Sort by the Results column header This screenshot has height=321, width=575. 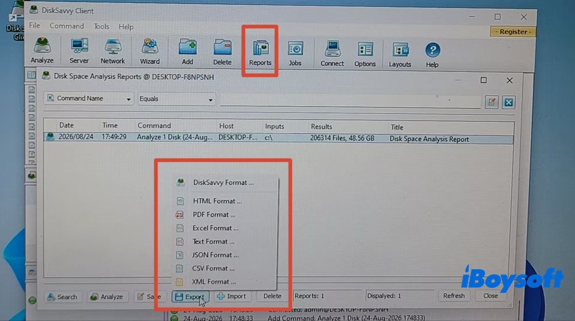tap(321, 127)
